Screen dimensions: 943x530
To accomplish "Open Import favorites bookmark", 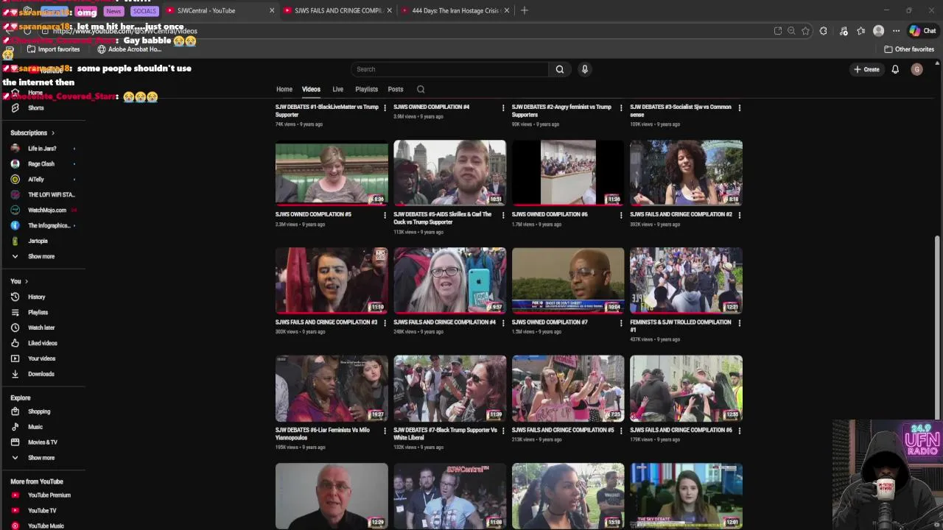I will [53, 49].
